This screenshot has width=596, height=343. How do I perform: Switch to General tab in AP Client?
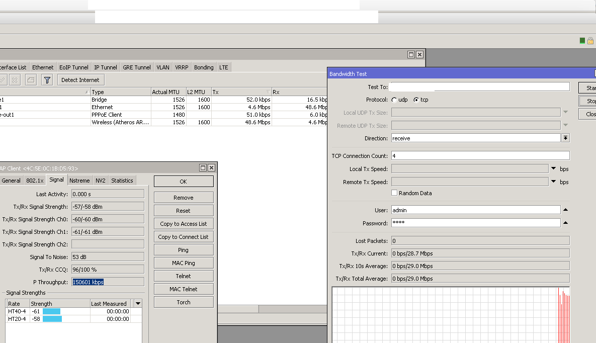click(x=11, y=181)
